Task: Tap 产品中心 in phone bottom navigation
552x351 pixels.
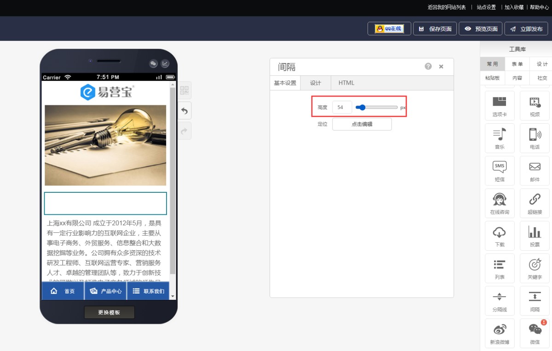Action: coord(106,291)
